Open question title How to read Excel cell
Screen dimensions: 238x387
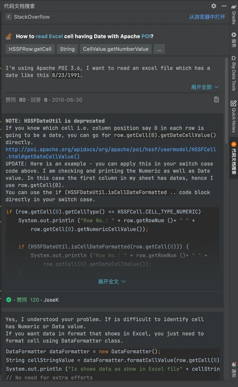(x=85, y=36)
